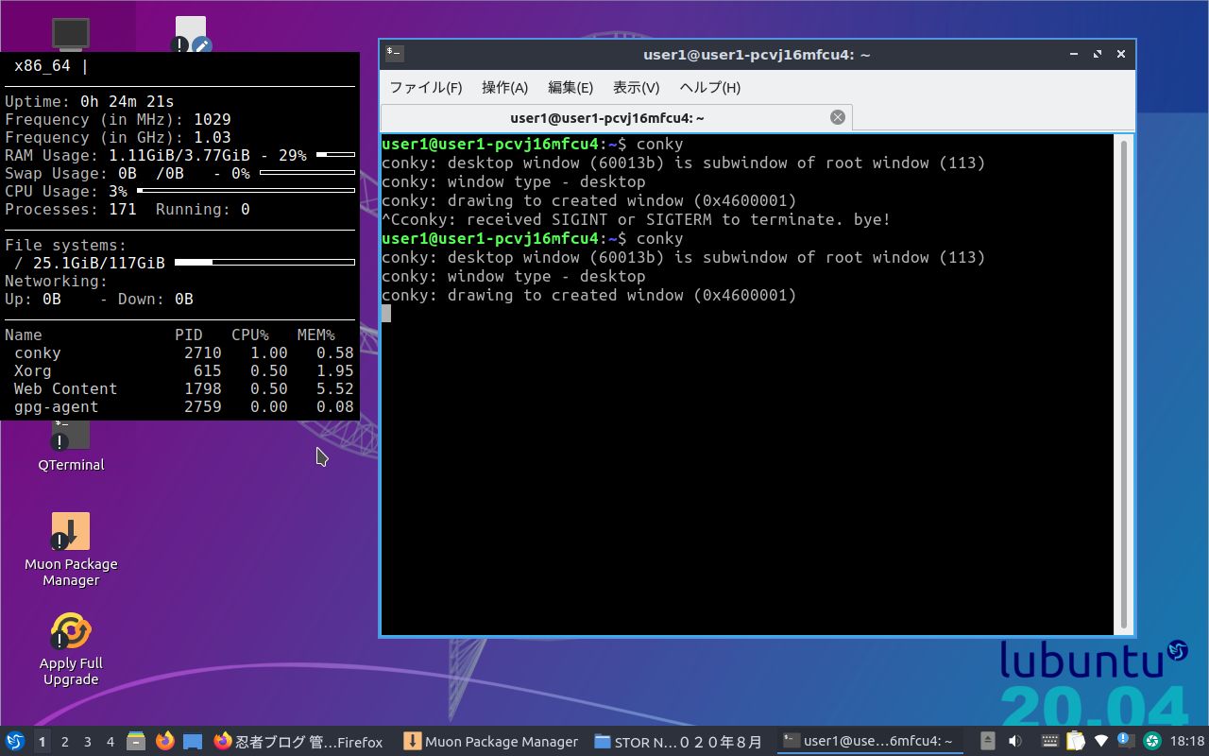This screenshot has height=756, width=1209.
Task: Click the 18:18 clock in the panel
Action: (x=1187, y=742)
